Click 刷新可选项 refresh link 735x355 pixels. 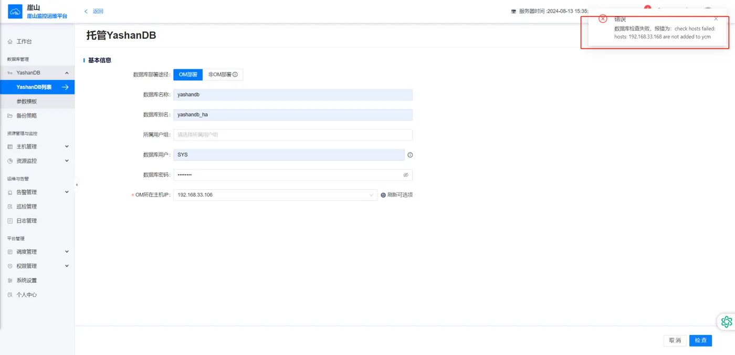[397, 195]
